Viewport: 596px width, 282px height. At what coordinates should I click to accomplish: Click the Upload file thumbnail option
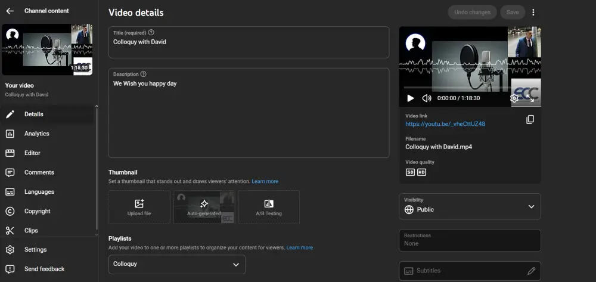[139, 207]
